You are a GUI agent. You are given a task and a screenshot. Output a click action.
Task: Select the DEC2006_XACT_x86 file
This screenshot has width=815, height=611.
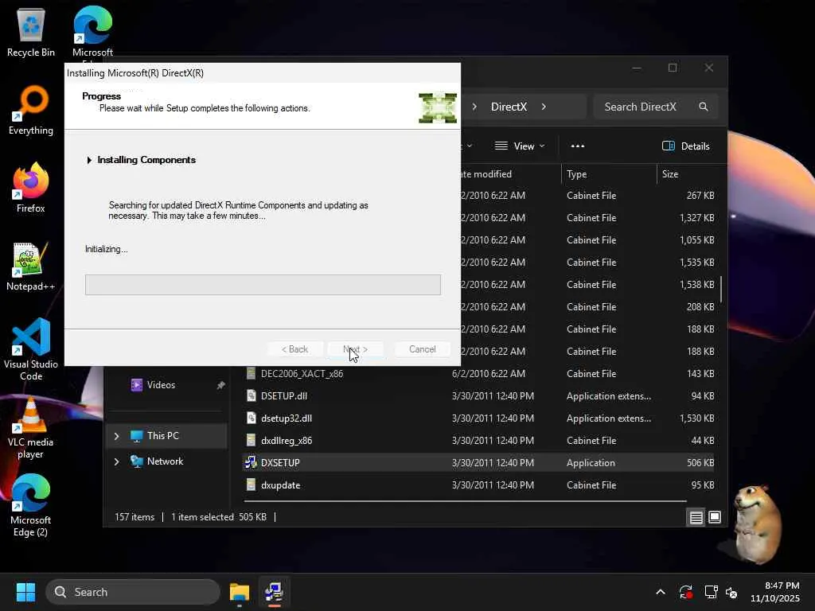[x=302, y=374]
